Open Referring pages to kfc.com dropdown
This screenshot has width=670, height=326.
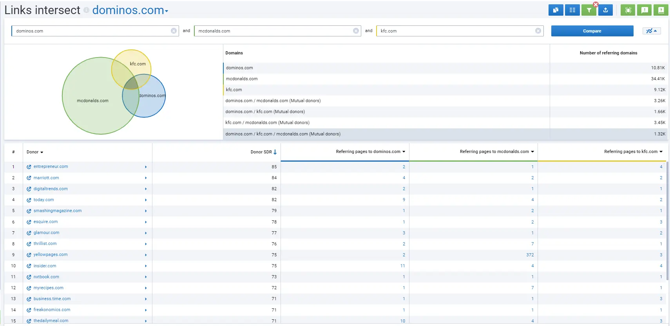click(661, 152)
